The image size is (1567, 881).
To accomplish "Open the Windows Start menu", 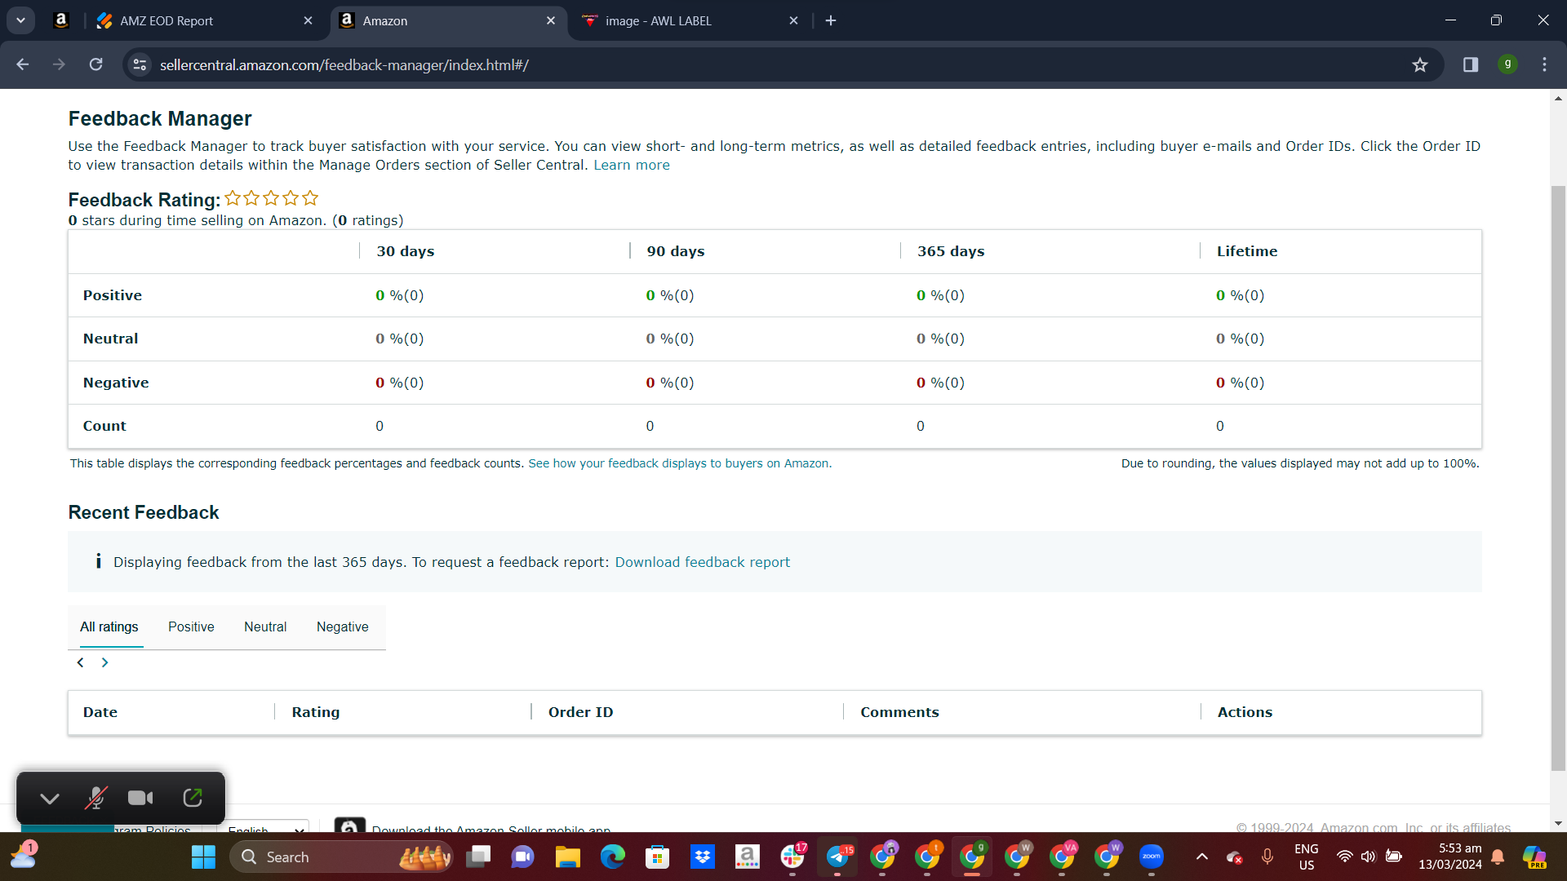I will [203, 857].
